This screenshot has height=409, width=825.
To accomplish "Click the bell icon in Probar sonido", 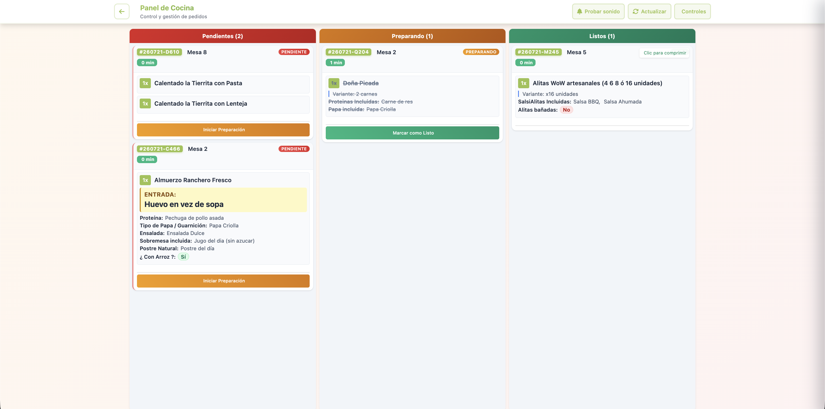I will (x=579, y=11).
